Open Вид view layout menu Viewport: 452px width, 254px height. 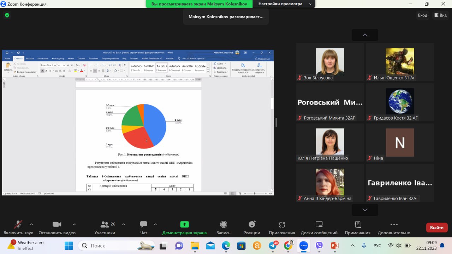(440, 15)
